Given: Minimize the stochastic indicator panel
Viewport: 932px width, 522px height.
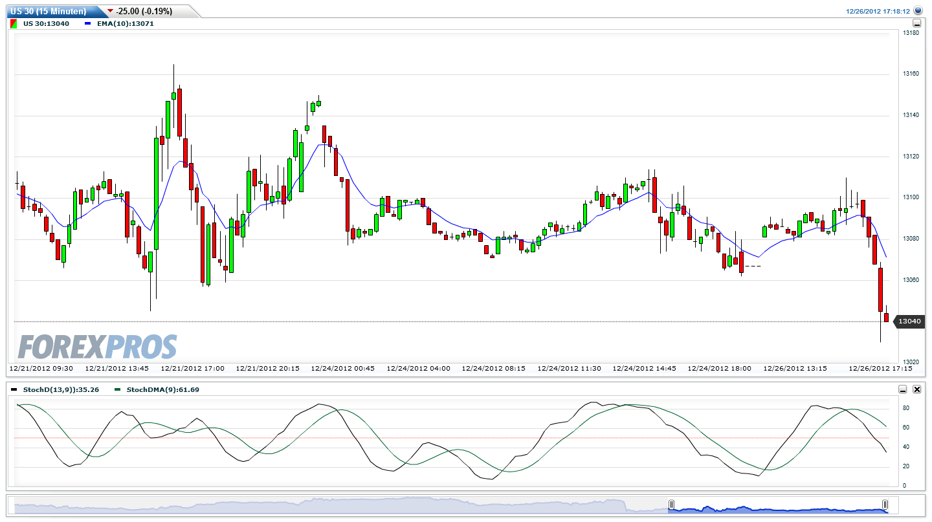Looking at the screenshot, I should click(902, 389).
